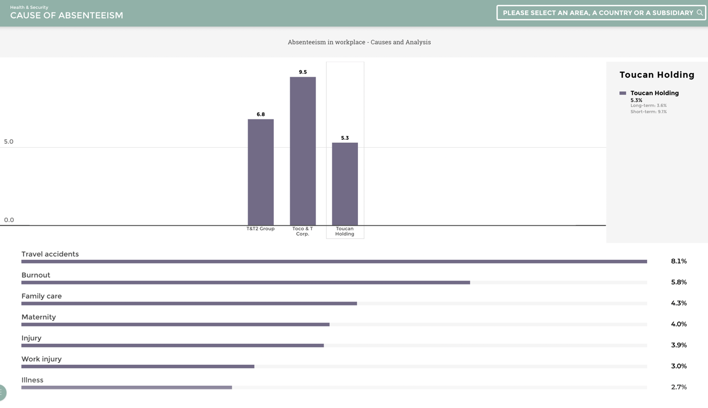
Task: Click the Illness cause bar
Action: [x=127, y=387]
